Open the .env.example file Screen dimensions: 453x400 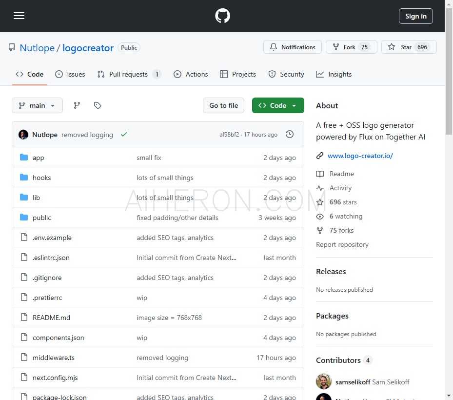click(x=52, y=238)
